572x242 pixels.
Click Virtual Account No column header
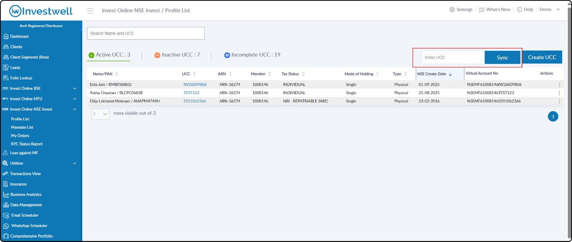(482, 73)
